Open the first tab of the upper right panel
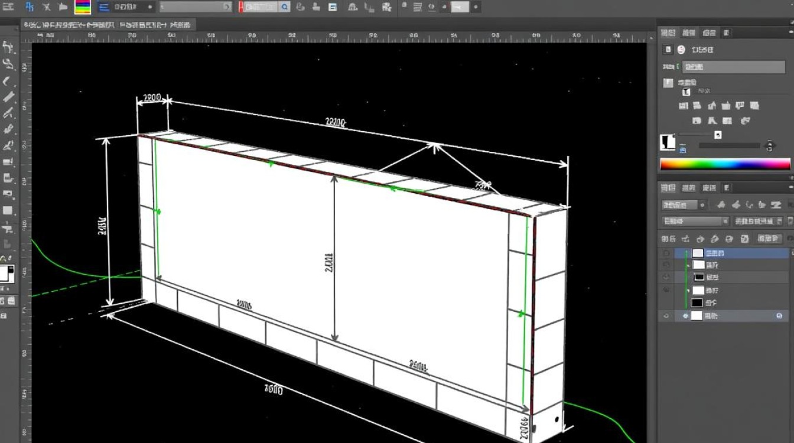The height and width of the screenshot is (443, 794). click(x=668, y=33)
